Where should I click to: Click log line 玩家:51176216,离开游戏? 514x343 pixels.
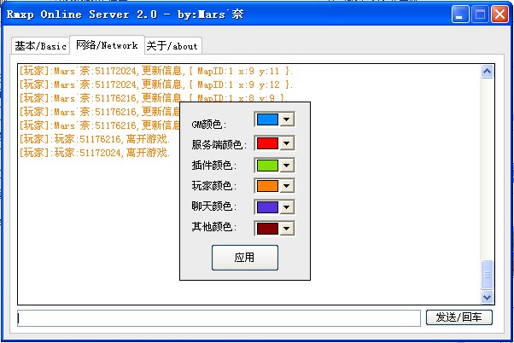click(95, 139)
